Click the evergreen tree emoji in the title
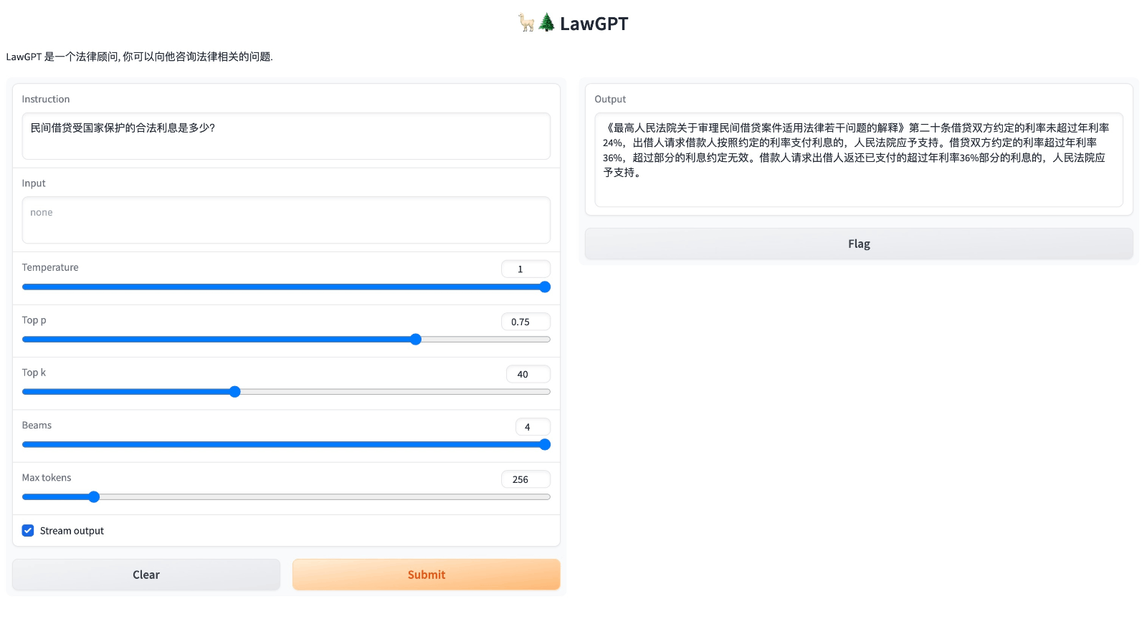 [546, 23]
